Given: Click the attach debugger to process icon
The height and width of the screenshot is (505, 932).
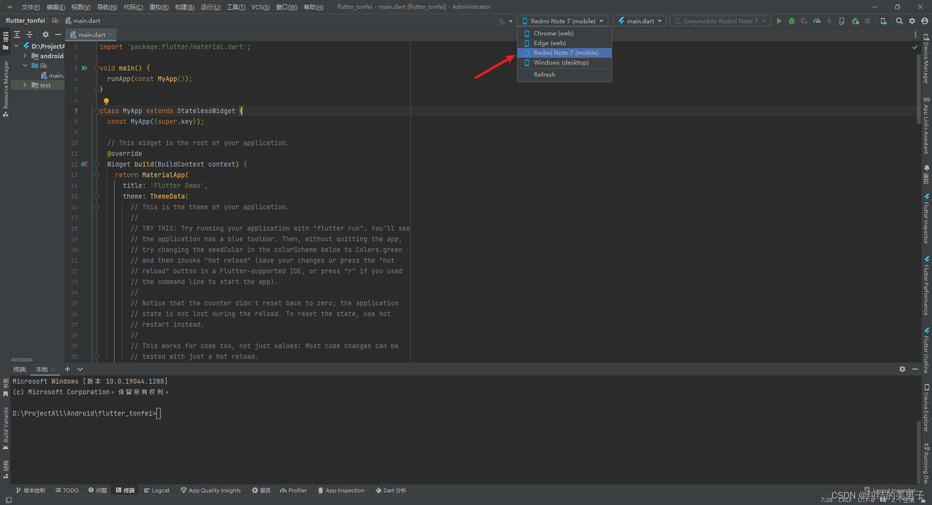Looking at the screenshot, I should pyautogui.click(x=855, y=21).
